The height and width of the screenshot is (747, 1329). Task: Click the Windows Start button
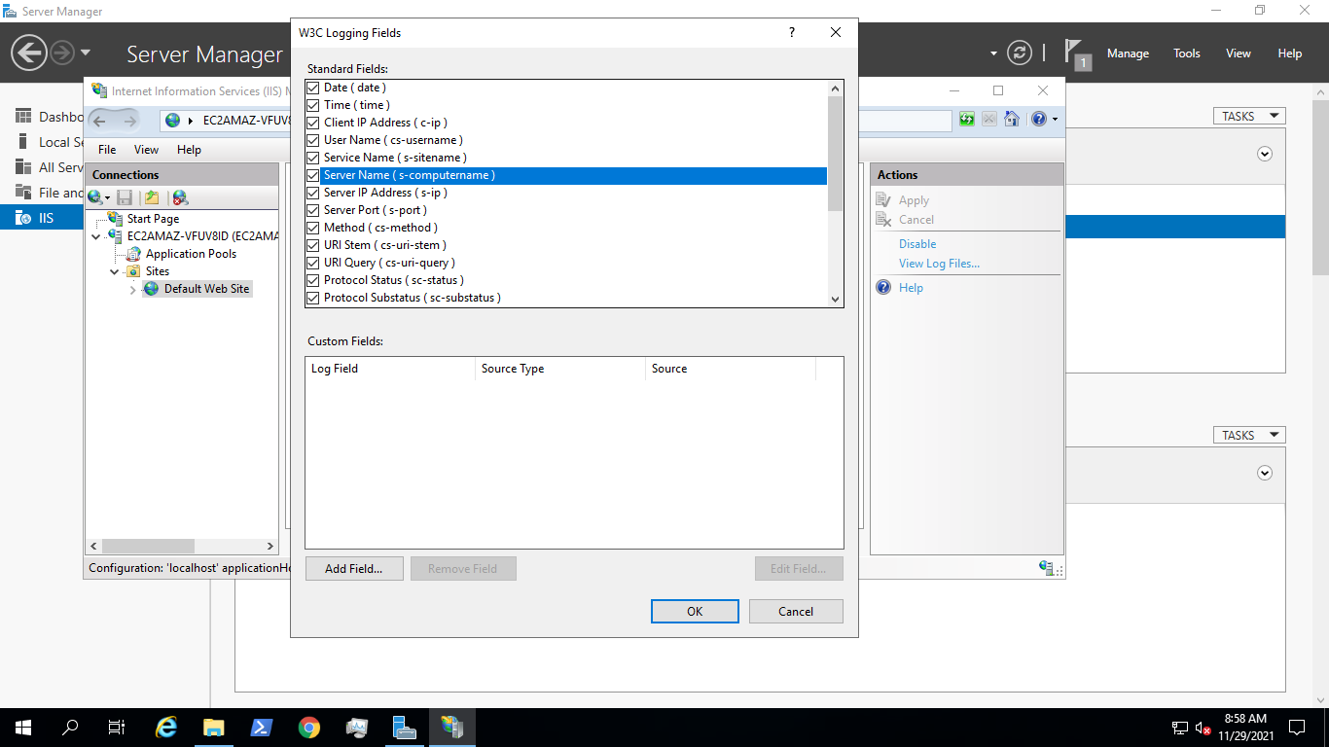tap(22, 728)
